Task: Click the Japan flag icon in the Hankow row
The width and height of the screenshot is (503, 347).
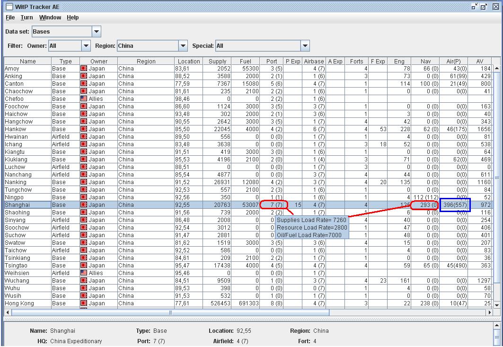Action: point(84,129)
